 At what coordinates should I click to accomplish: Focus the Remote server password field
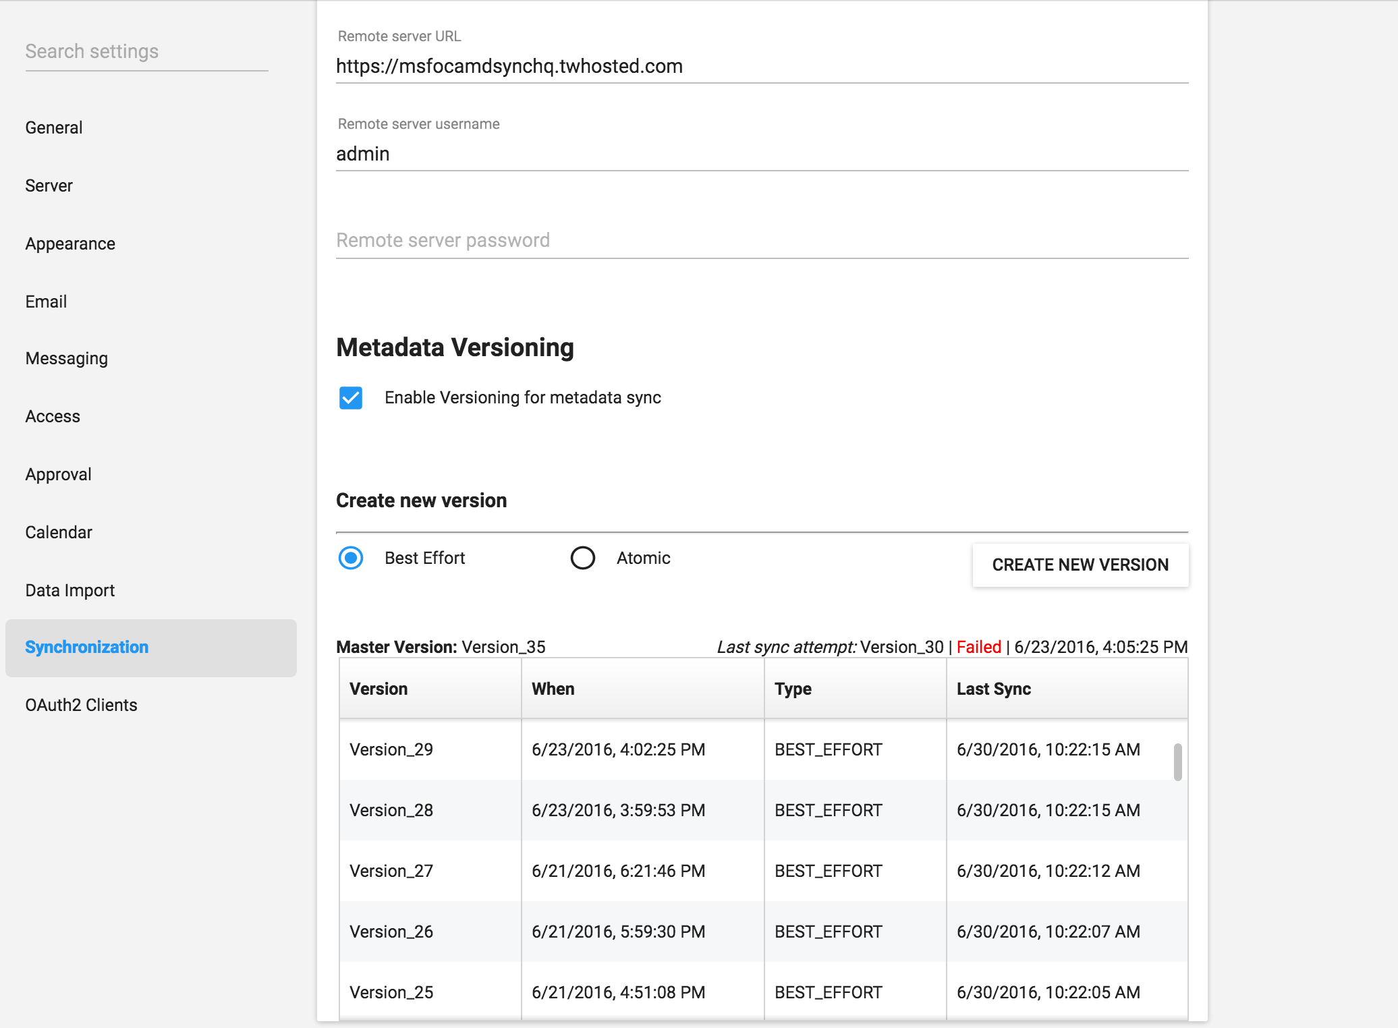coord(761,241)
